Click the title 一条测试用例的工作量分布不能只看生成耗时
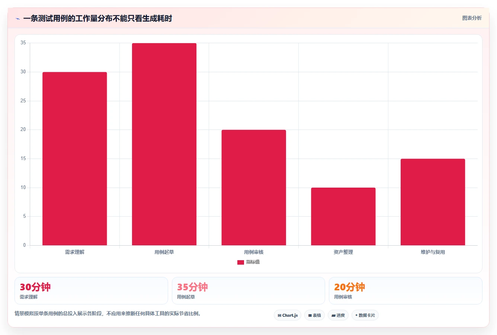Screen dimensions: 497x335 (x=97, y=18)
